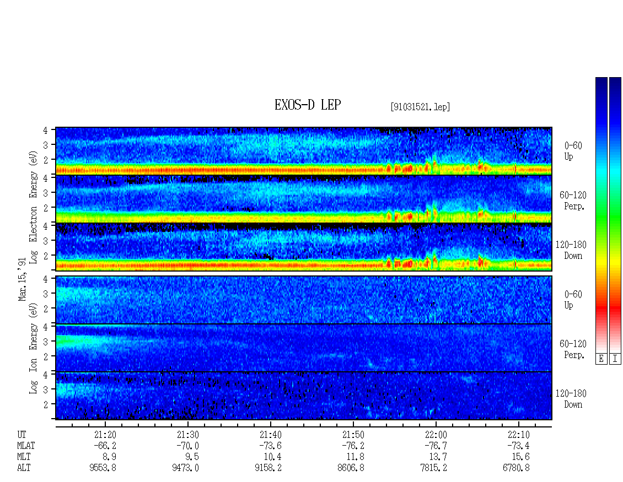This screenshot has height=482, width=623.
Task: Click the ALT value 9158.2
Action: (268, 468)
